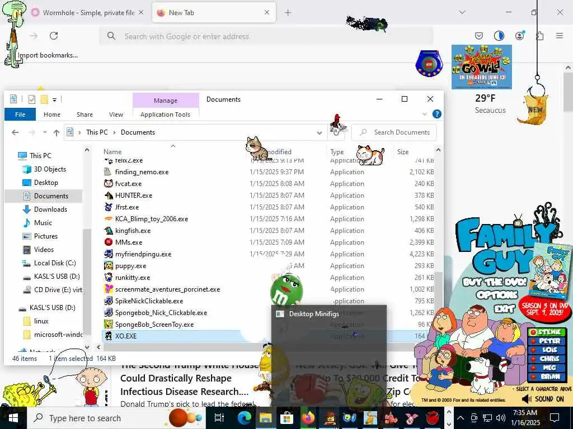Screen dimensions: 573x429
Task: Open the linux folder in navigation pane
Action: tap(41, 321)
